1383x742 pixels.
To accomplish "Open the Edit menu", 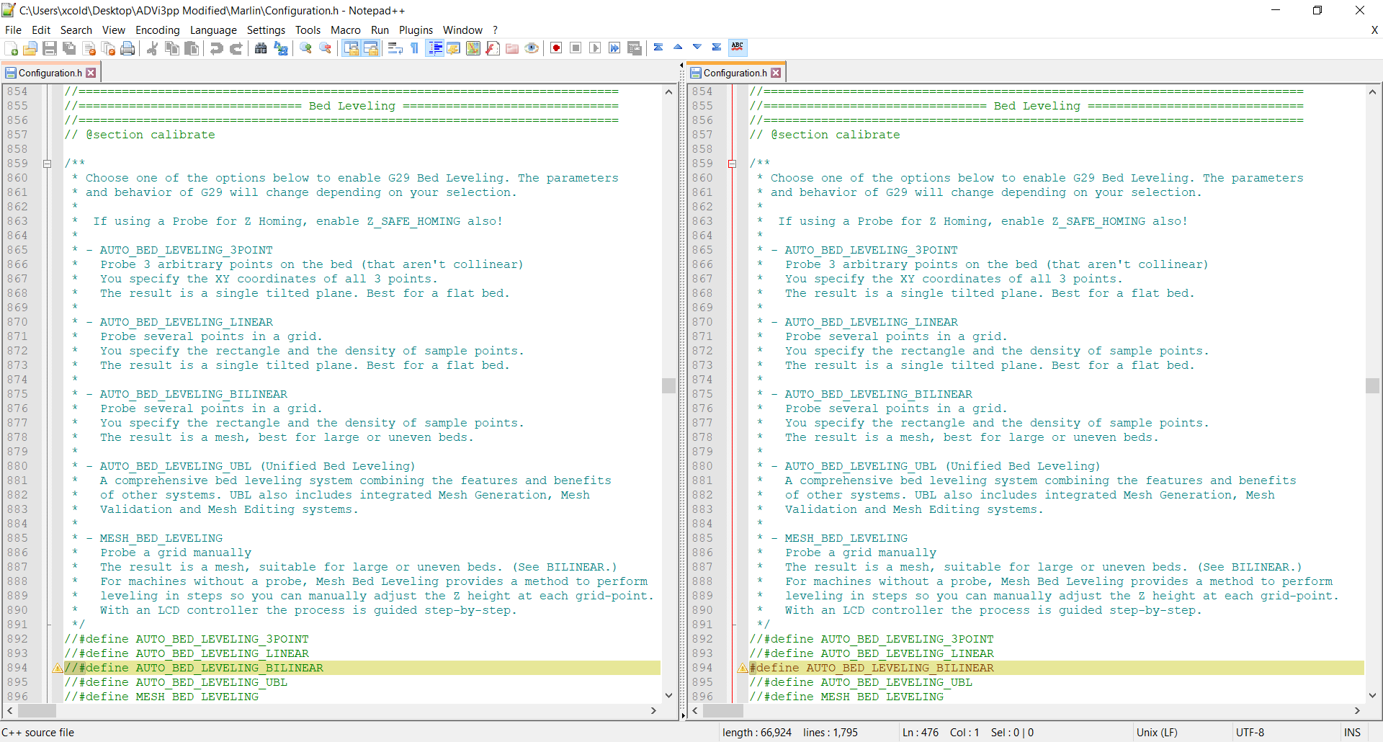I will tap(41, 30).
